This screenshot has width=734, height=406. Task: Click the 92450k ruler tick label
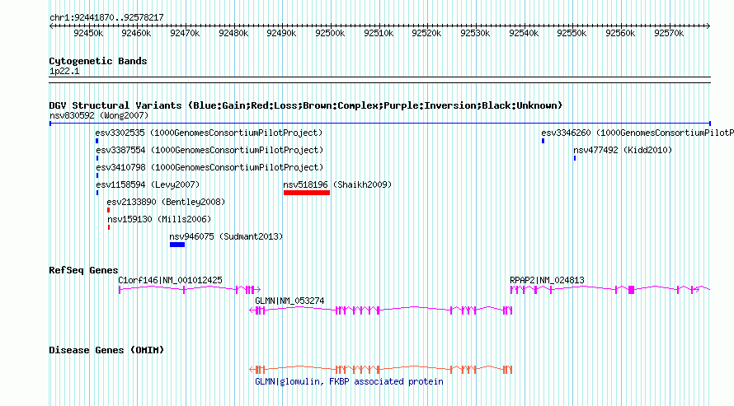88,33
